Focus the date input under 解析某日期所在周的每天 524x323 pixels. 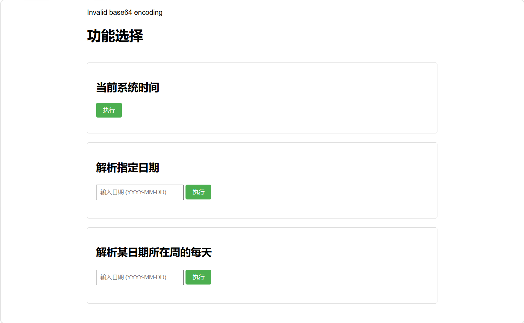(x=140, y=277)
